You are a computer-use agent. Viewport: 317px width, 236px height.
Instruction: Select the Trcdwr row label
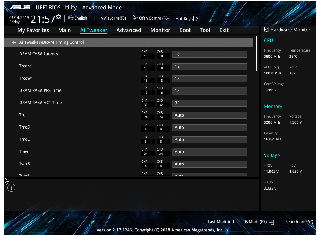pos(26,78)
